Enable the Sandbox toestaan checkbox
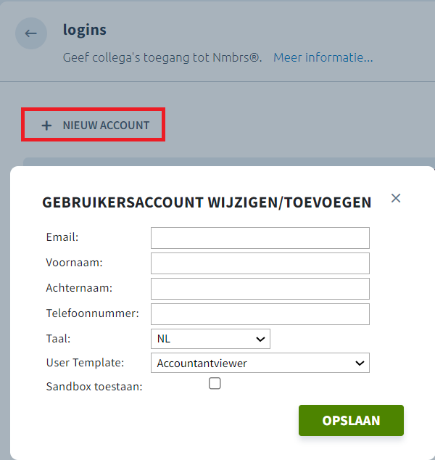This screenshot has width=435, height=460. pos(215,383)
